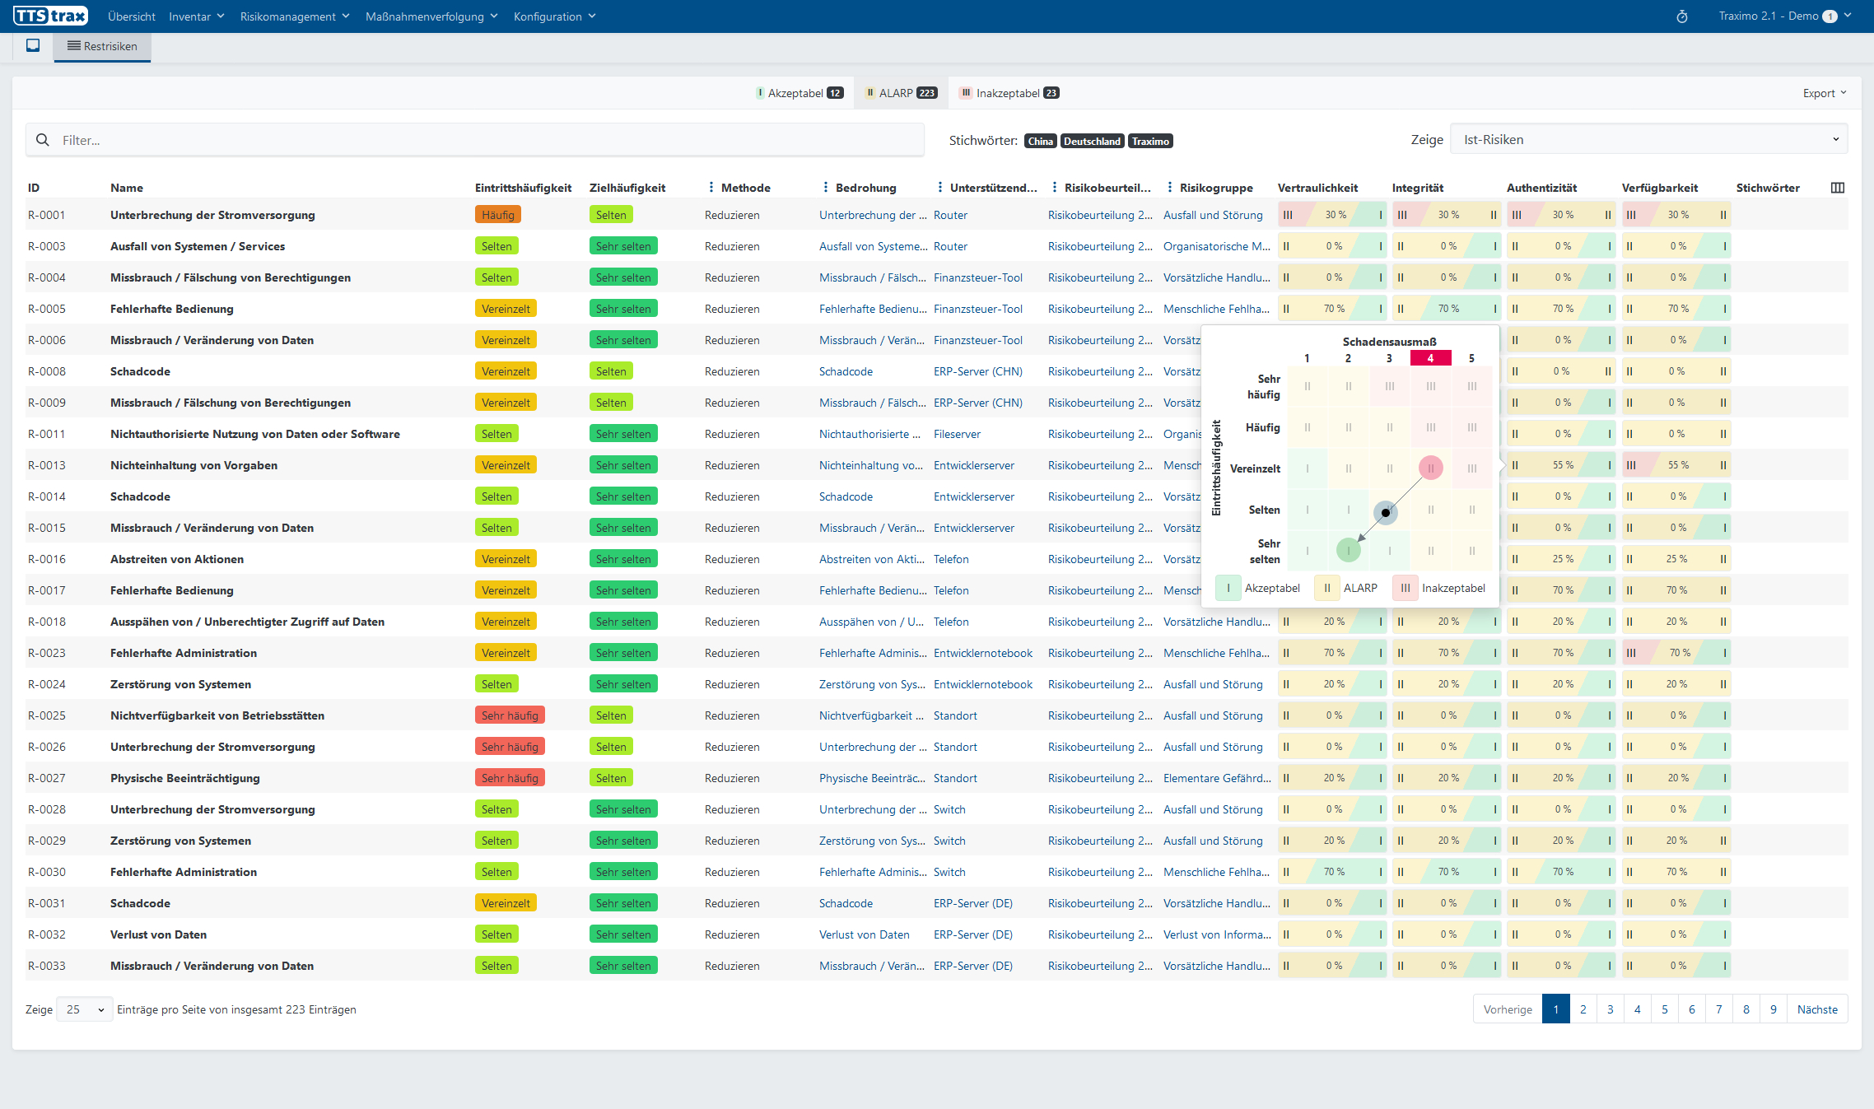
Task: Click the magnifier icon in filter box
Action: (43, 140)
